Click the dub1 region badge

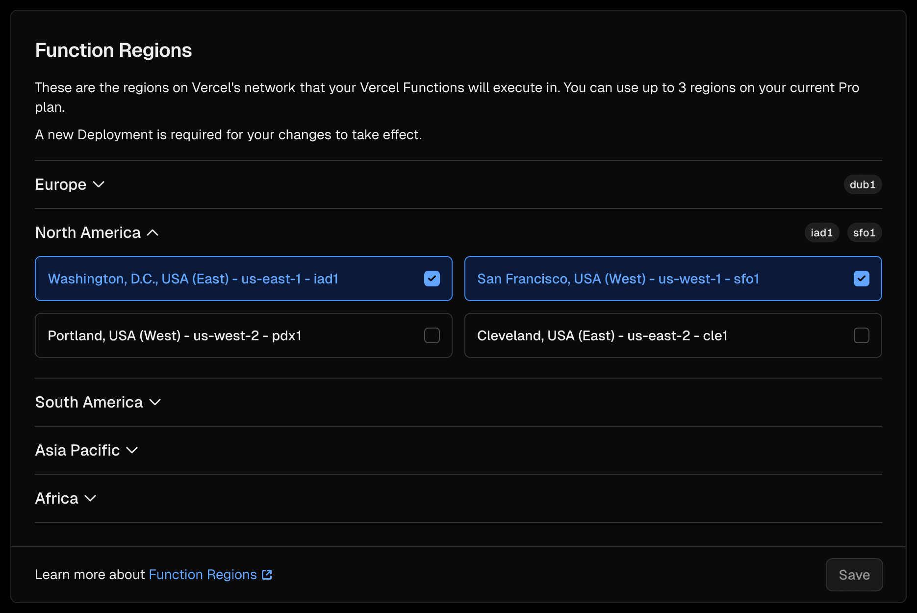click(x=862, y=184)
